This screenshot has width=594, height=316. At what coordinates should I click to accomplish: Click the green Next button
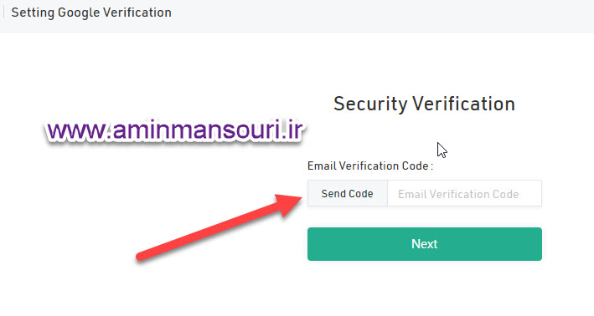pyautogui.click(x=424, y=244)
